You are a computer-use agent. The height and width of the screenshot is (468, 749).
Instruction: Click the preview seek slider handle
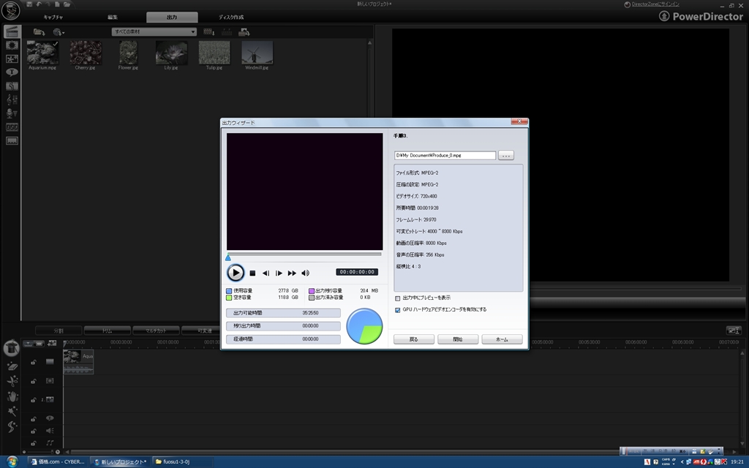click(x=228, y=257)
